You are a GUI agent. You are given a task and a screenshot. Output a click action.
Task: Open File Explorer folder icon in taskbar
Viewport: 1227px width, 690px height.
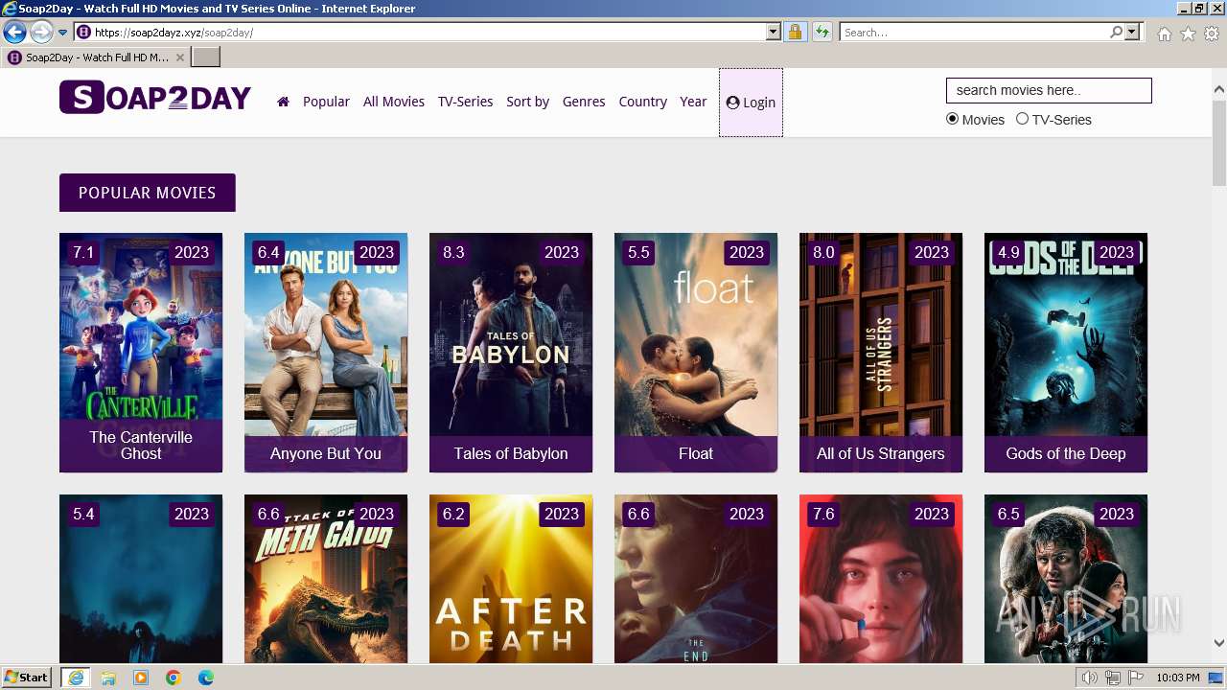[108, 678]
